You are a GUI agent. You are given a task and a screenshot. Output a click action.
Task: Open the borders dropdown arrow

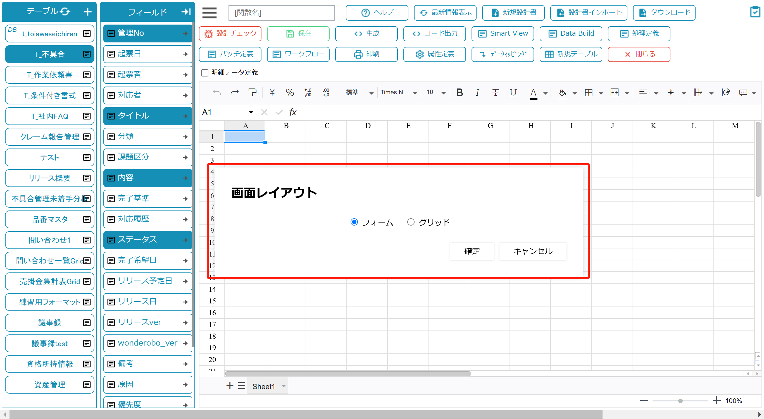[x=601, y=93]
